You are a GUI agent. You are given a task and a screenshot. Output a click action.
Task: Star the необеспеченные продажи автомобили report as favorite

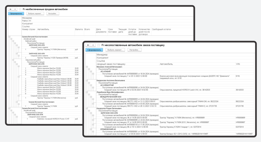click(20, 9)
